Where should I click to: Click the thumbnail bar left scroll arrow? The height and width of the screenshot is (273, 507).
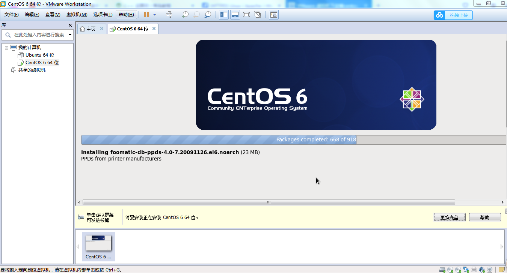coord(78,247)
